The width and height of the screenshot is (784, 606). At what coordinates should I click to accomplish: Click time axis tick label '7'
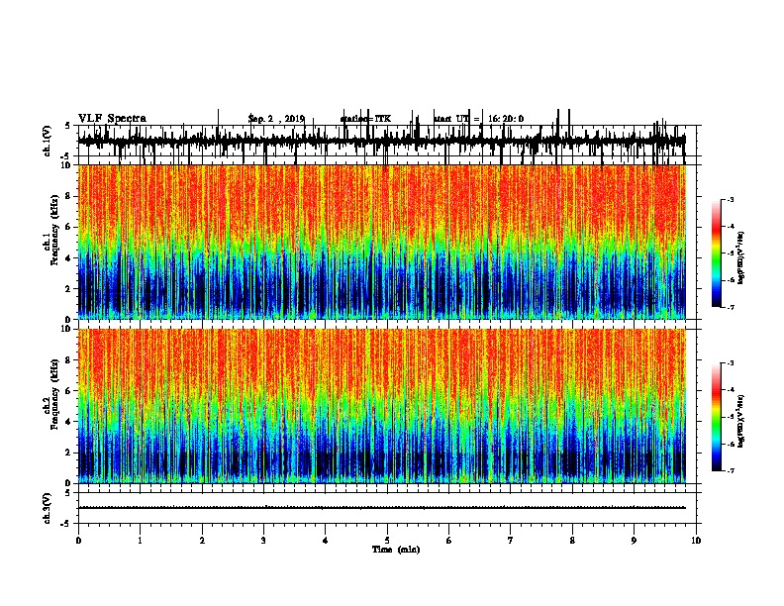tap(511, 541)
